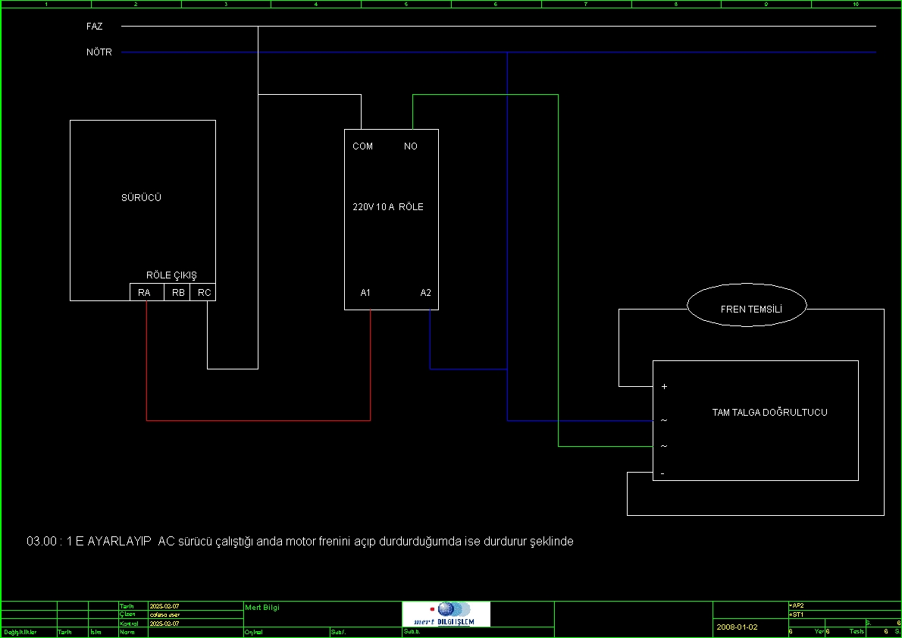This screenshot has height=638, width=902.
Task: Click the TAM TALGA DOĞRULTUCU label
Action: [769, 412]
